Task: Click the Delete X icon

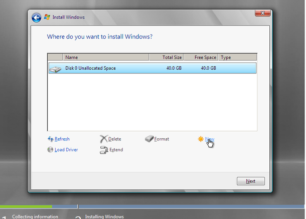Action: [x=103, y=139]
